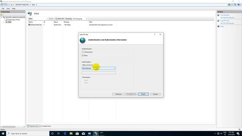Click the Help link in Actions pane
Viewport: 242px width, 136px height.
[x=222, y=26]
